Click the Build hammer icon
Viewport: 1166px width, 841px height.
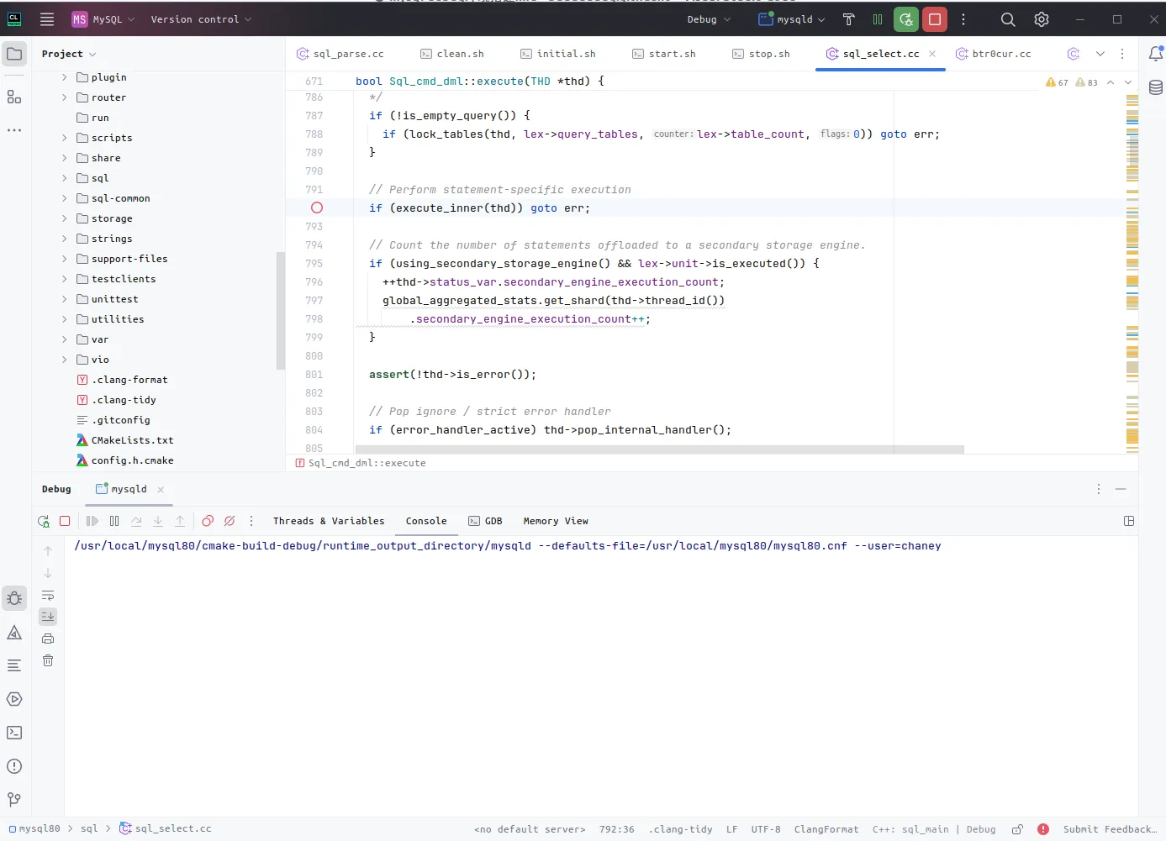click(x=848, y=19)
